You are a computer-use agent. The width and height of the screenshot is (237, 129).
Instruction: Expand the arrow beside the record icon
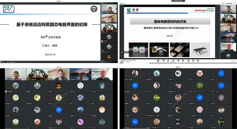pyautogui.click(x=185, y=61)
